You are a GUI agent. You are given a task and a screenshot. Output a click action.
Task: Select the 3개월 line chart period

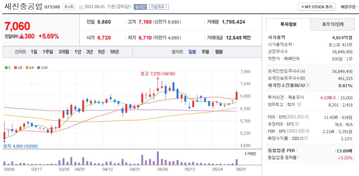[x=63, y=52]
